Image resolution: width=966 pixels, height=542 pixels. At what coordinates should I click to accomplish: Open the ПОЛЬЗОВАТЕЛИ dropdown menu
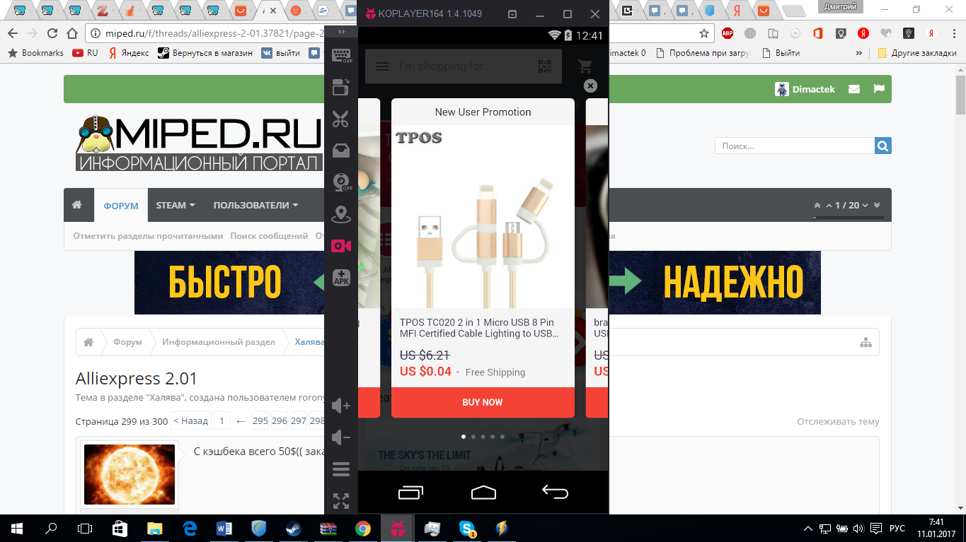tap(255, 205)
